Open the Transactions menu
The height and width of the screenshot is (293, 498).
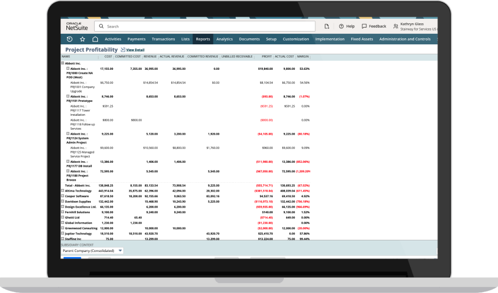[x=163, y=39]
